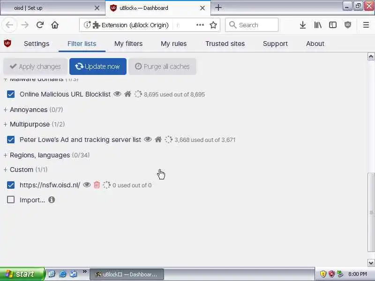Click uBlock Origin toolbar shield icon

pyautogui.click(x=347, y=25)
